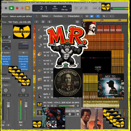Screen dimensions: 131x131
Task: Click the Capture Recording button
Action: click(22, 8)
